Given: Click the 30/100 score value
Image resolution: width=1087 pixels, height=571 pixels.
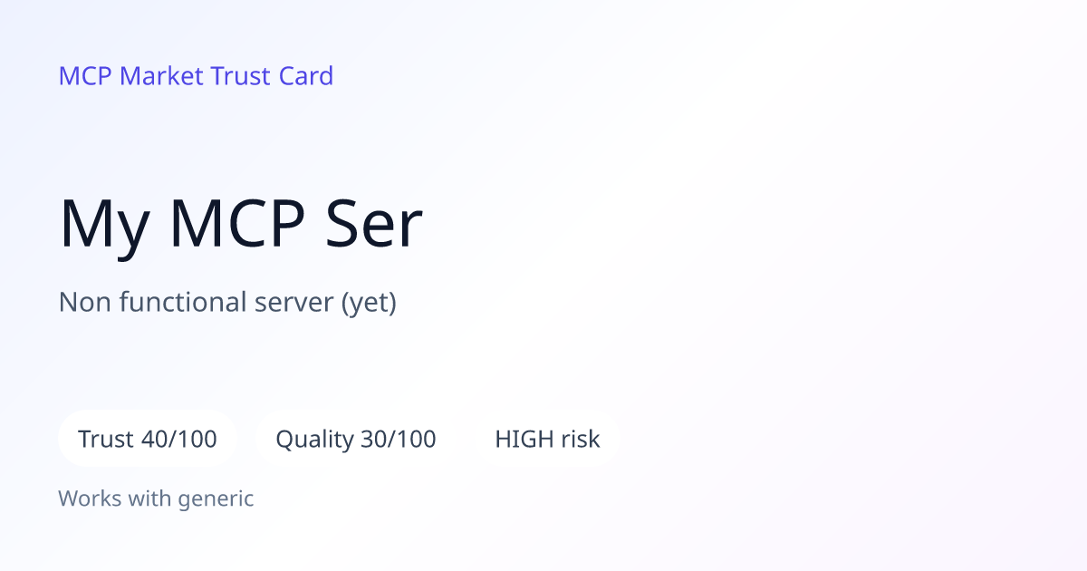Looking at the screenshot, I should coord(398,440).
